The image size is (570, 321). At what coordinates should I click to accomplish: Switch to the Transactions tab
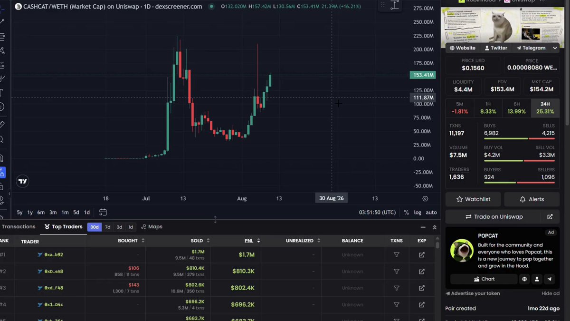pos(19,227)
